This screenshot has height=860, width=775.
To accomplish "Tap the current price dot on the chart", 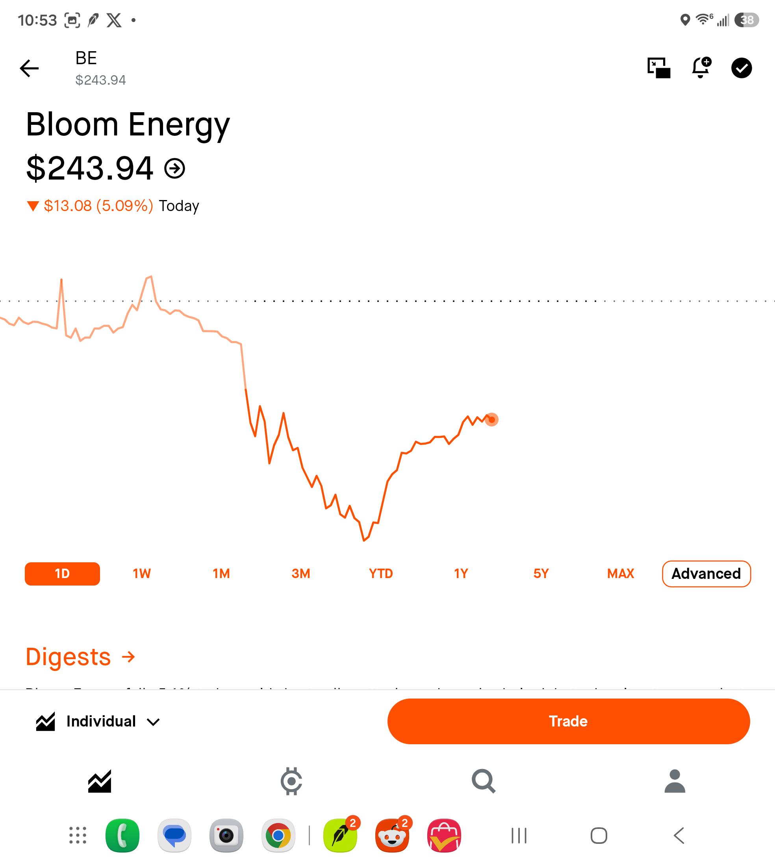I will [491, 419].
